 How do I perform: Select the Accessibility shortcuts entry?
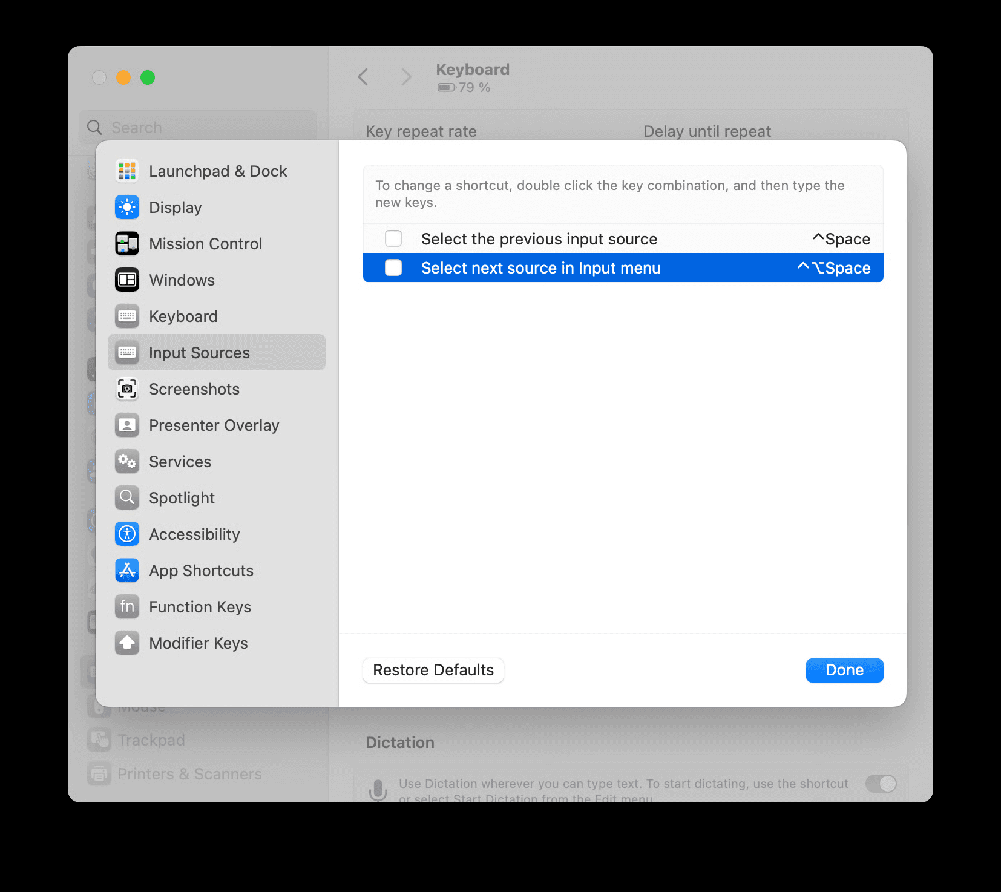(x=194, y=534)
